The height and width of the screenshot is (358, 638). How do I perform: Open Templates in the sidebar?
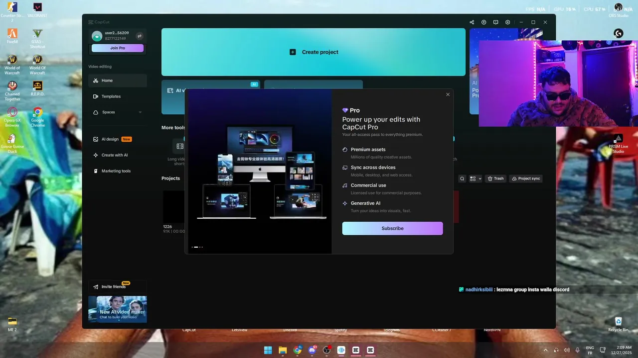[118, 96]
